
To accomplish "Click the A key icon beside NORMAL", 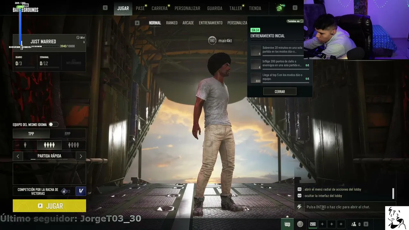I will tap(137, 23).
